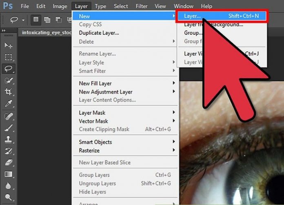
Task: Select the Move tool
Action: [x=8, y=45]
